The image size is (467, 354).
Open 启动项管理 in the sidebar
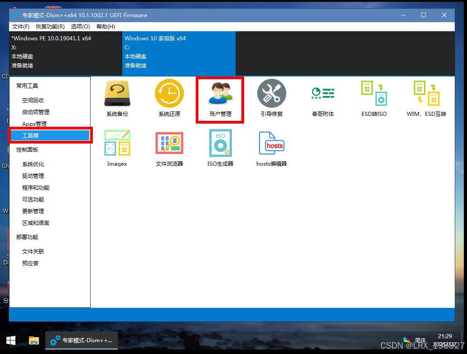point(36,112)
